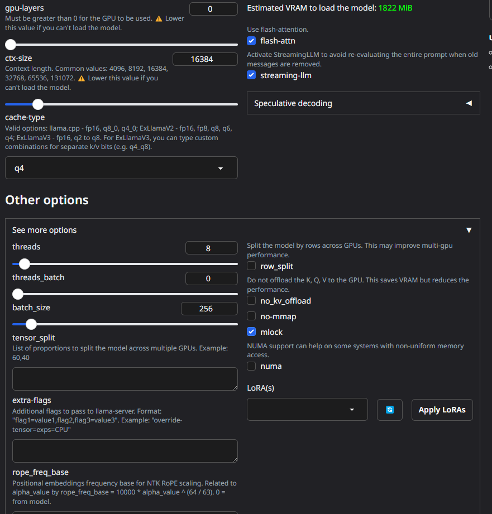Viewport: 492px width, 514px height.
Task: Uncheck the streaming-llm option
Action: pos(251,75)
